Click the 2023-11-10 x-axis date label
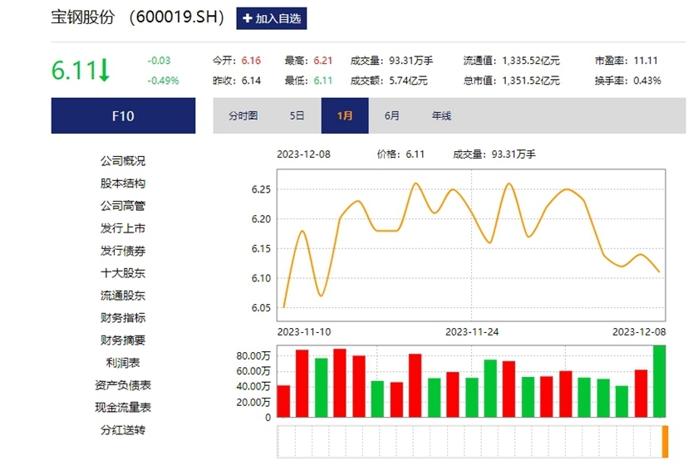This screenshot has width=698, height=465. [x=304, y=332]
